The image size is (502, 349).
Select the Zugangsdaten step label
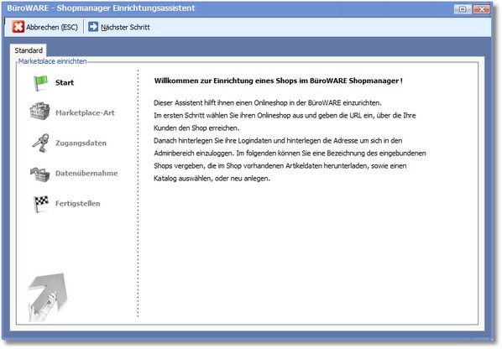[81, 143]
